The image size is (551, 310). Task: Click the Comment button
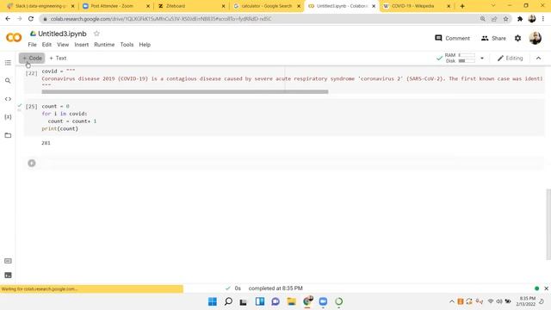point(452,38)
